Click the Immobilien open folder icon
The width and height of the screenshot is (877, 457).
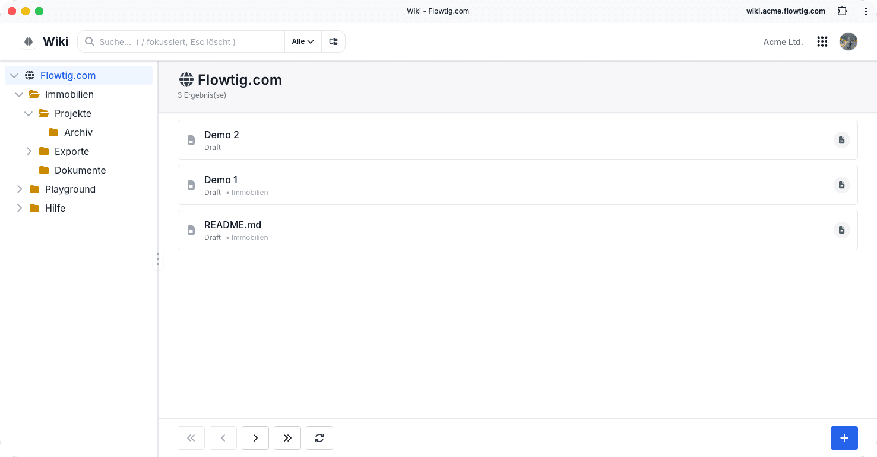click(34, 94)
